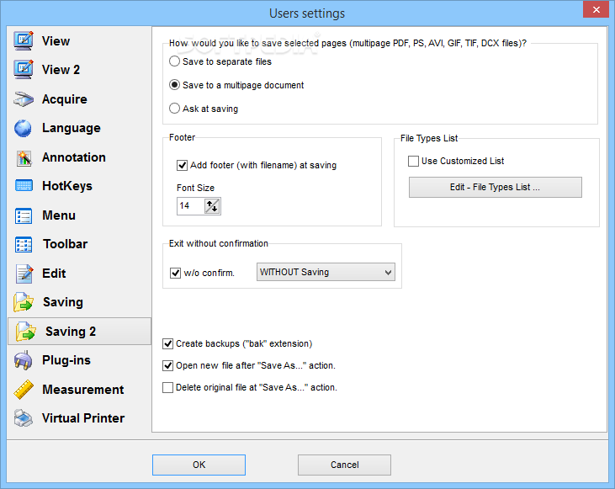
Task: Open Edit - File Types List button
Action: coord(495,187)
